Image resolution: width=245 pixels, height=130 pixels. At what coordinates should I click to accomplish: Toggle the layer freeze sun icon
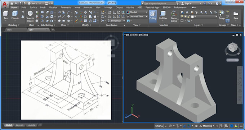[x=186, y=17]
